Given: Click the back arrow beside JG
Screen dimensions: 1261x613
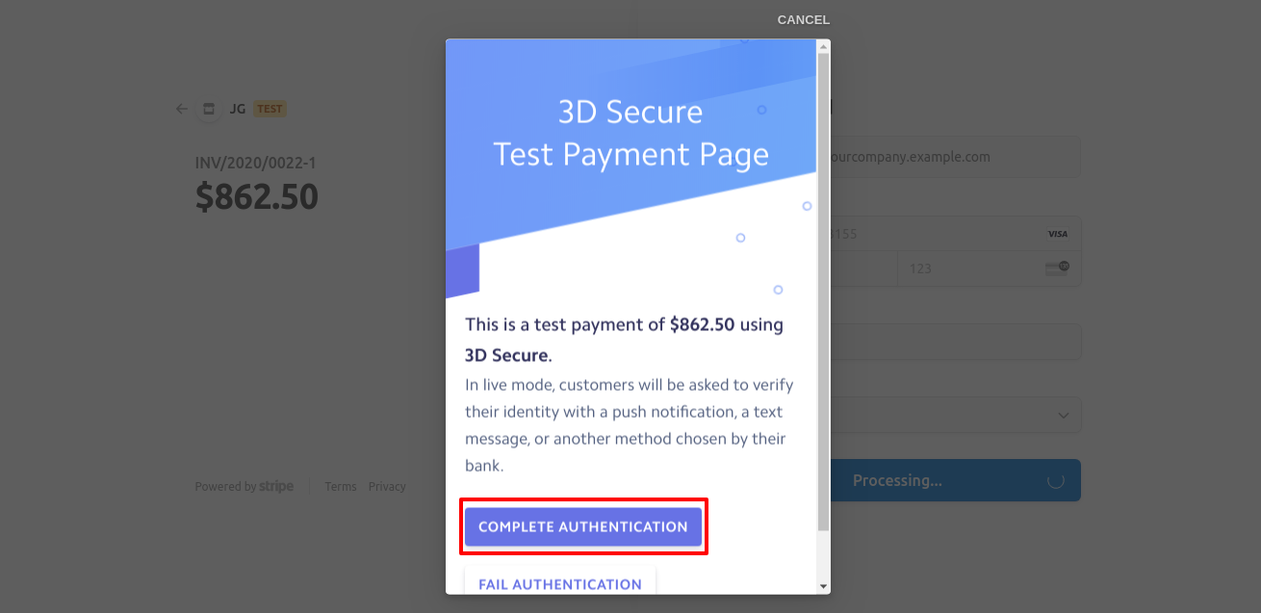Looking at the screenshot, I should click(182, 109).
